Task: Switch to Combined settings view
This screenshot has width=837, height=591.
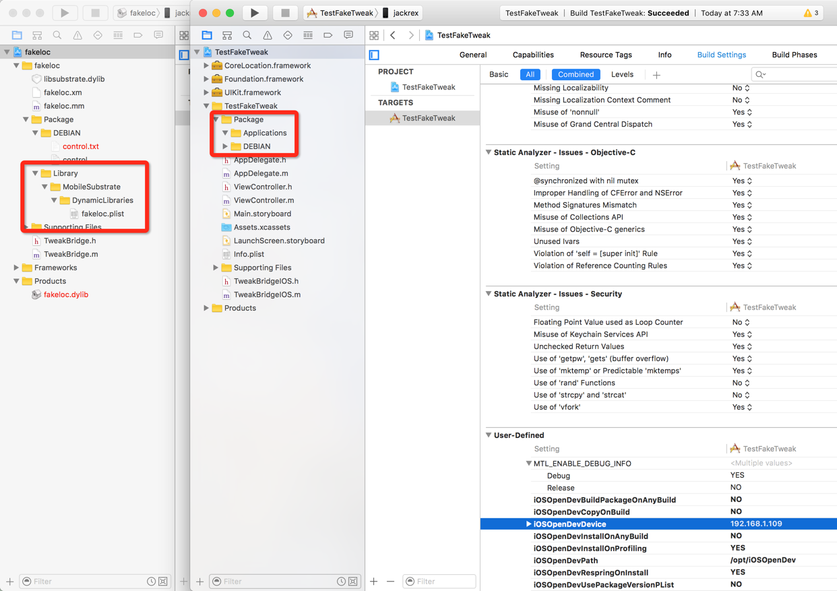Action: coord(576,75)
